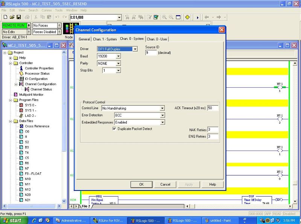The image size is (301, 224).
Task: Click the Save toolbar icon
Action: pos(18,17)
